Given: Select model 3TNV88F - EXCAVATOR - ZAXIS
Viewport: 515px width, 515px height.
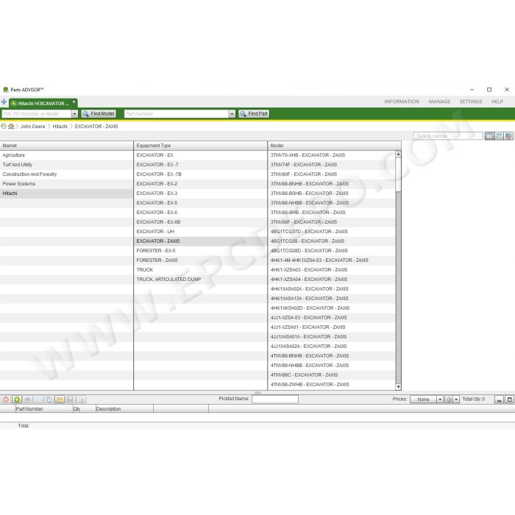Looking at the screenshot, I should 332,222.
